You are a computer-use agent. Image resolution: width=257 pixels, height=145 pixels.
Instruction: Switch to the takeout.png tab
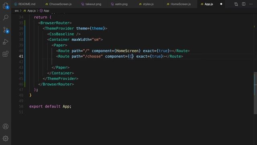(x=92, y=4)
